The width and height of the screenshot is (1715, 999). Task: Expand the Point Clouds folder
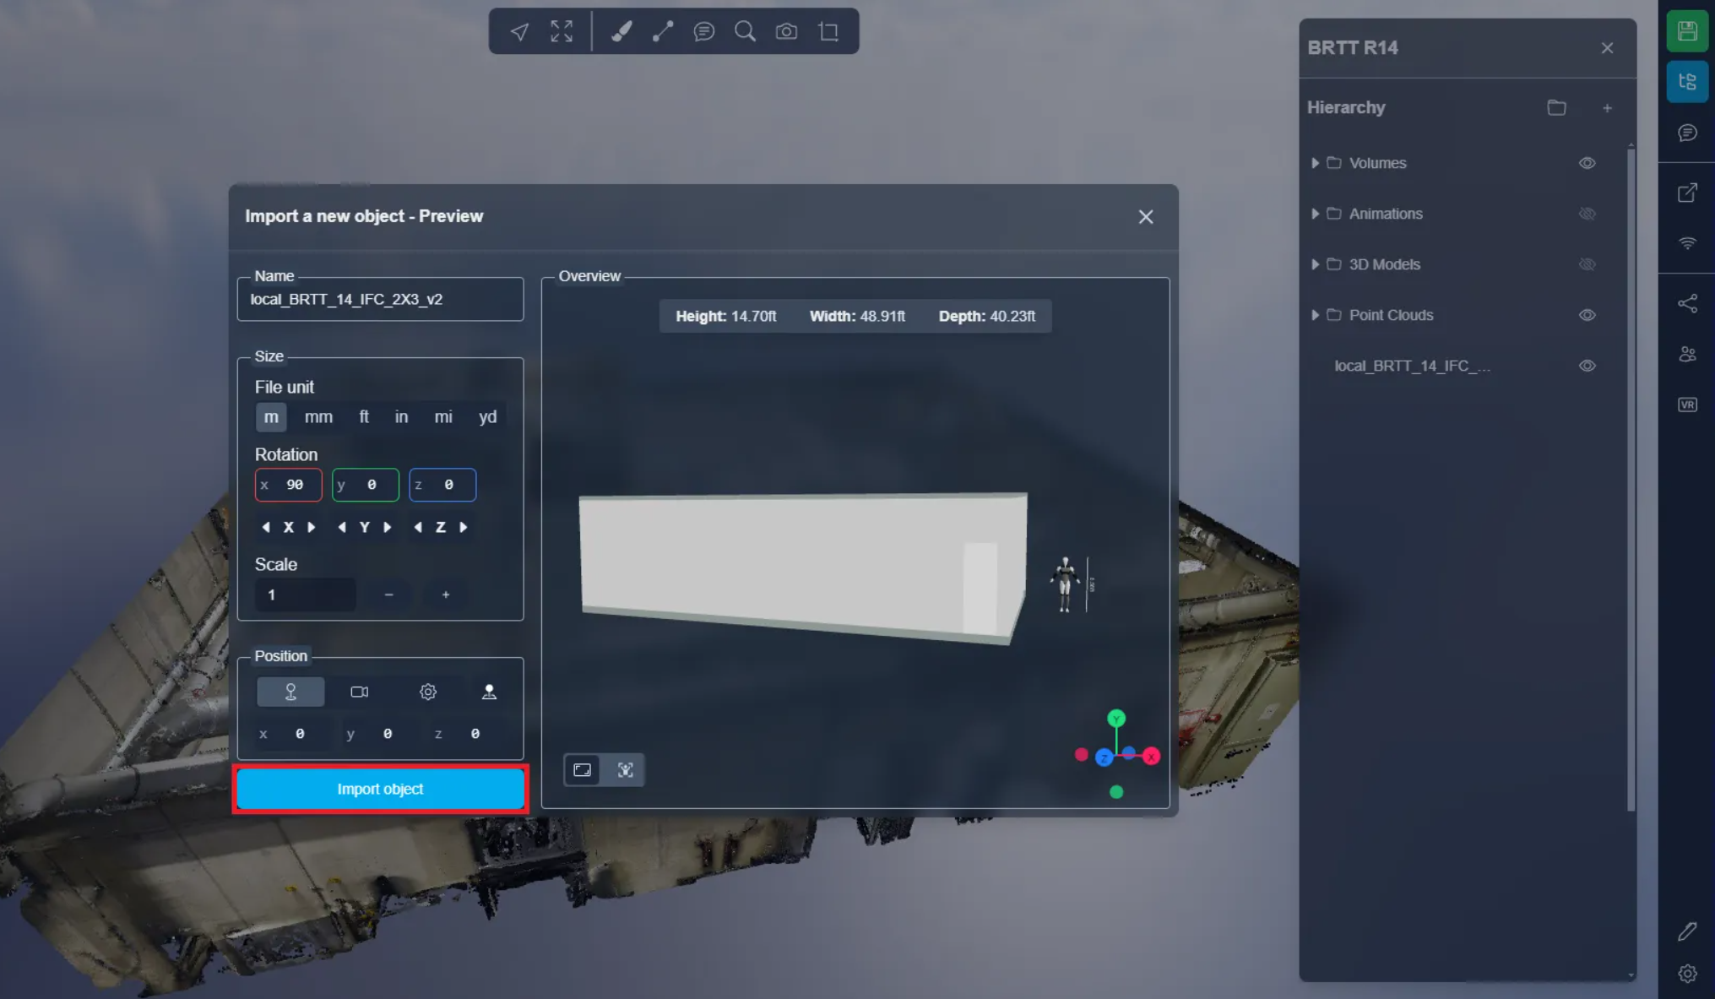click(1315, 315)
